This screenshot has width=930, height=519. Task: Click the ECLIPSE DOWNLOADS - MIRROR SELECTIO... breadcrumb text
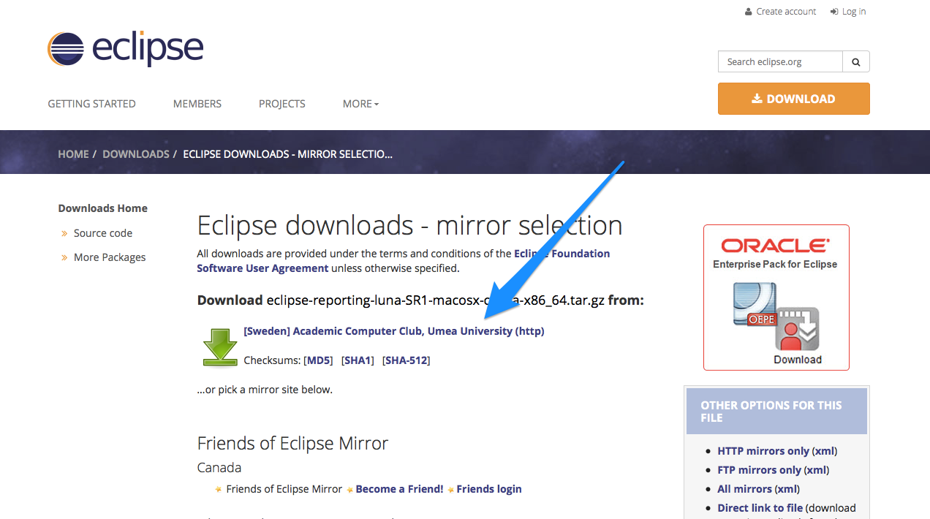click(287, 154)
